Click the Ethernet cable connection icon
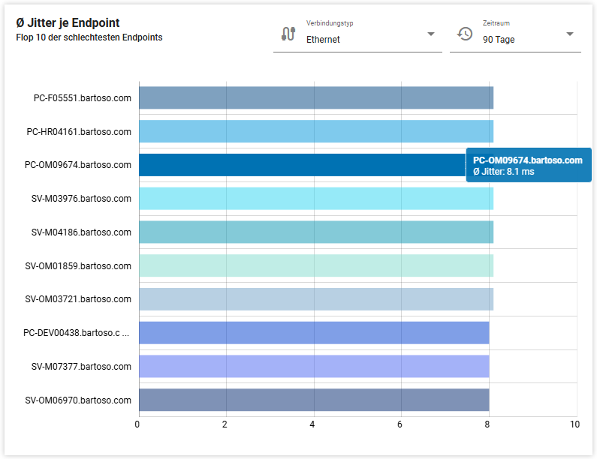The image size is (597, 459). coord(288,34)
